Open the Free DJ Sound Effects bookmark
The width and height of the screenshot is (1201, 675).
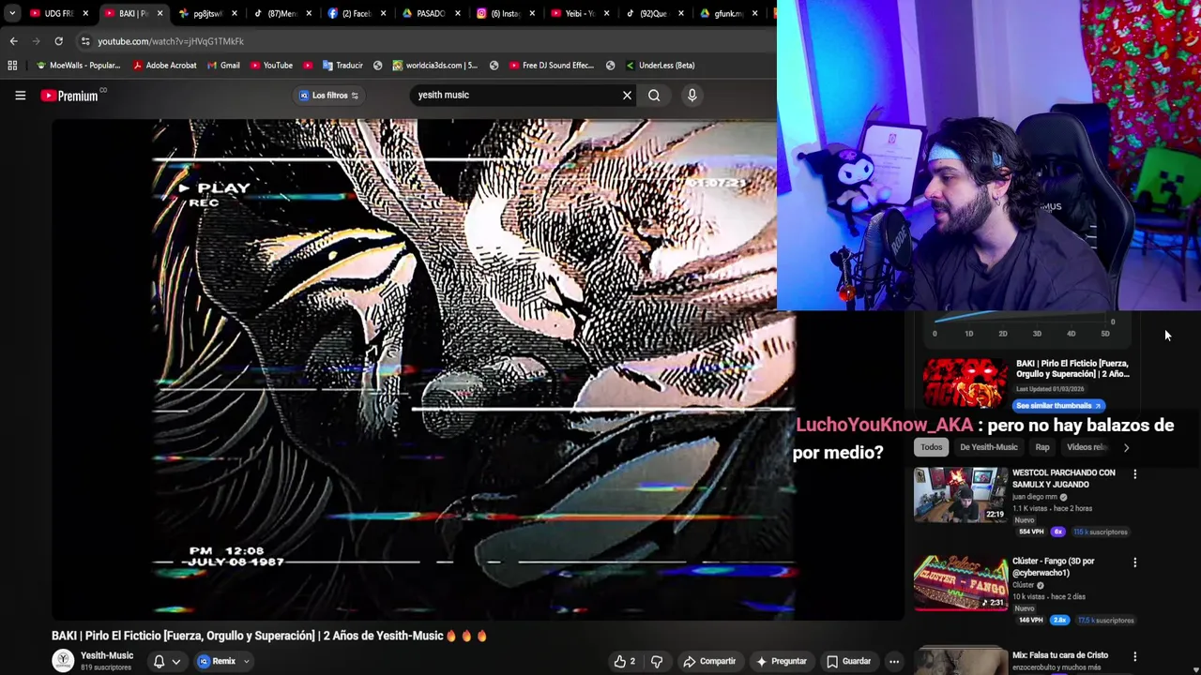(551, 65)
